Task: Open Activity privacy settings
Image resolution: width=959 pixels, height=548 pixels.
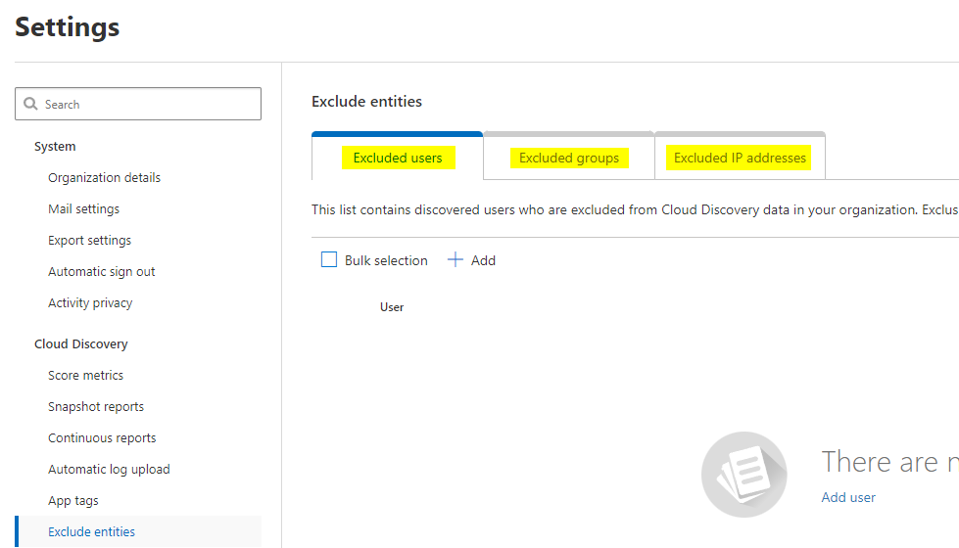Action: pyautogui.click(x=90, y=303)
